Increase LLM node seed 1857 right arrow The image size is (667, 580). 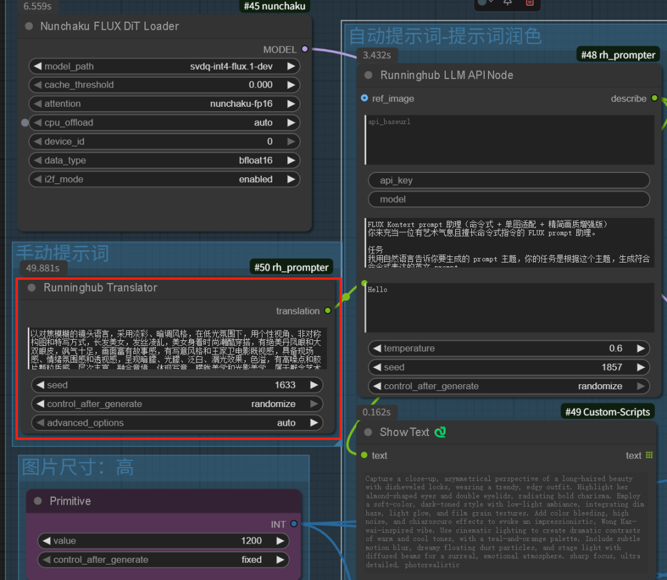tap(641, 368)
